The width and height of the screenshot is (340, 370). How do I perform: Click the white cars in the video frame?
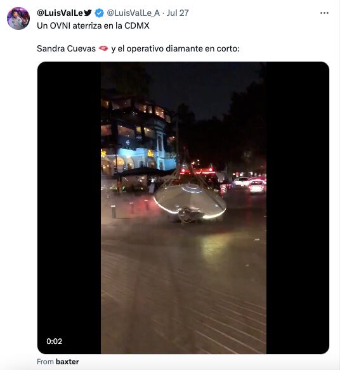point(250,184)
